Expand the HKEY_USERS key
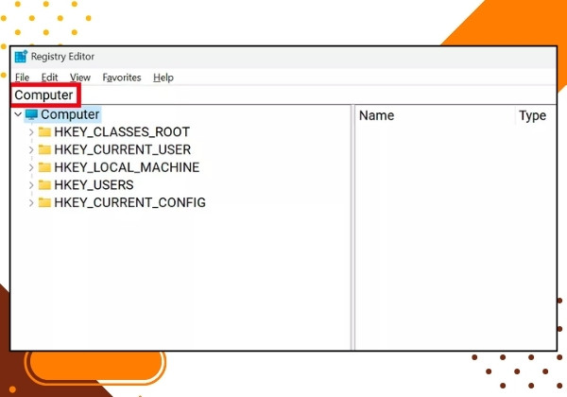The image size is (567, 397). point(31,185)
